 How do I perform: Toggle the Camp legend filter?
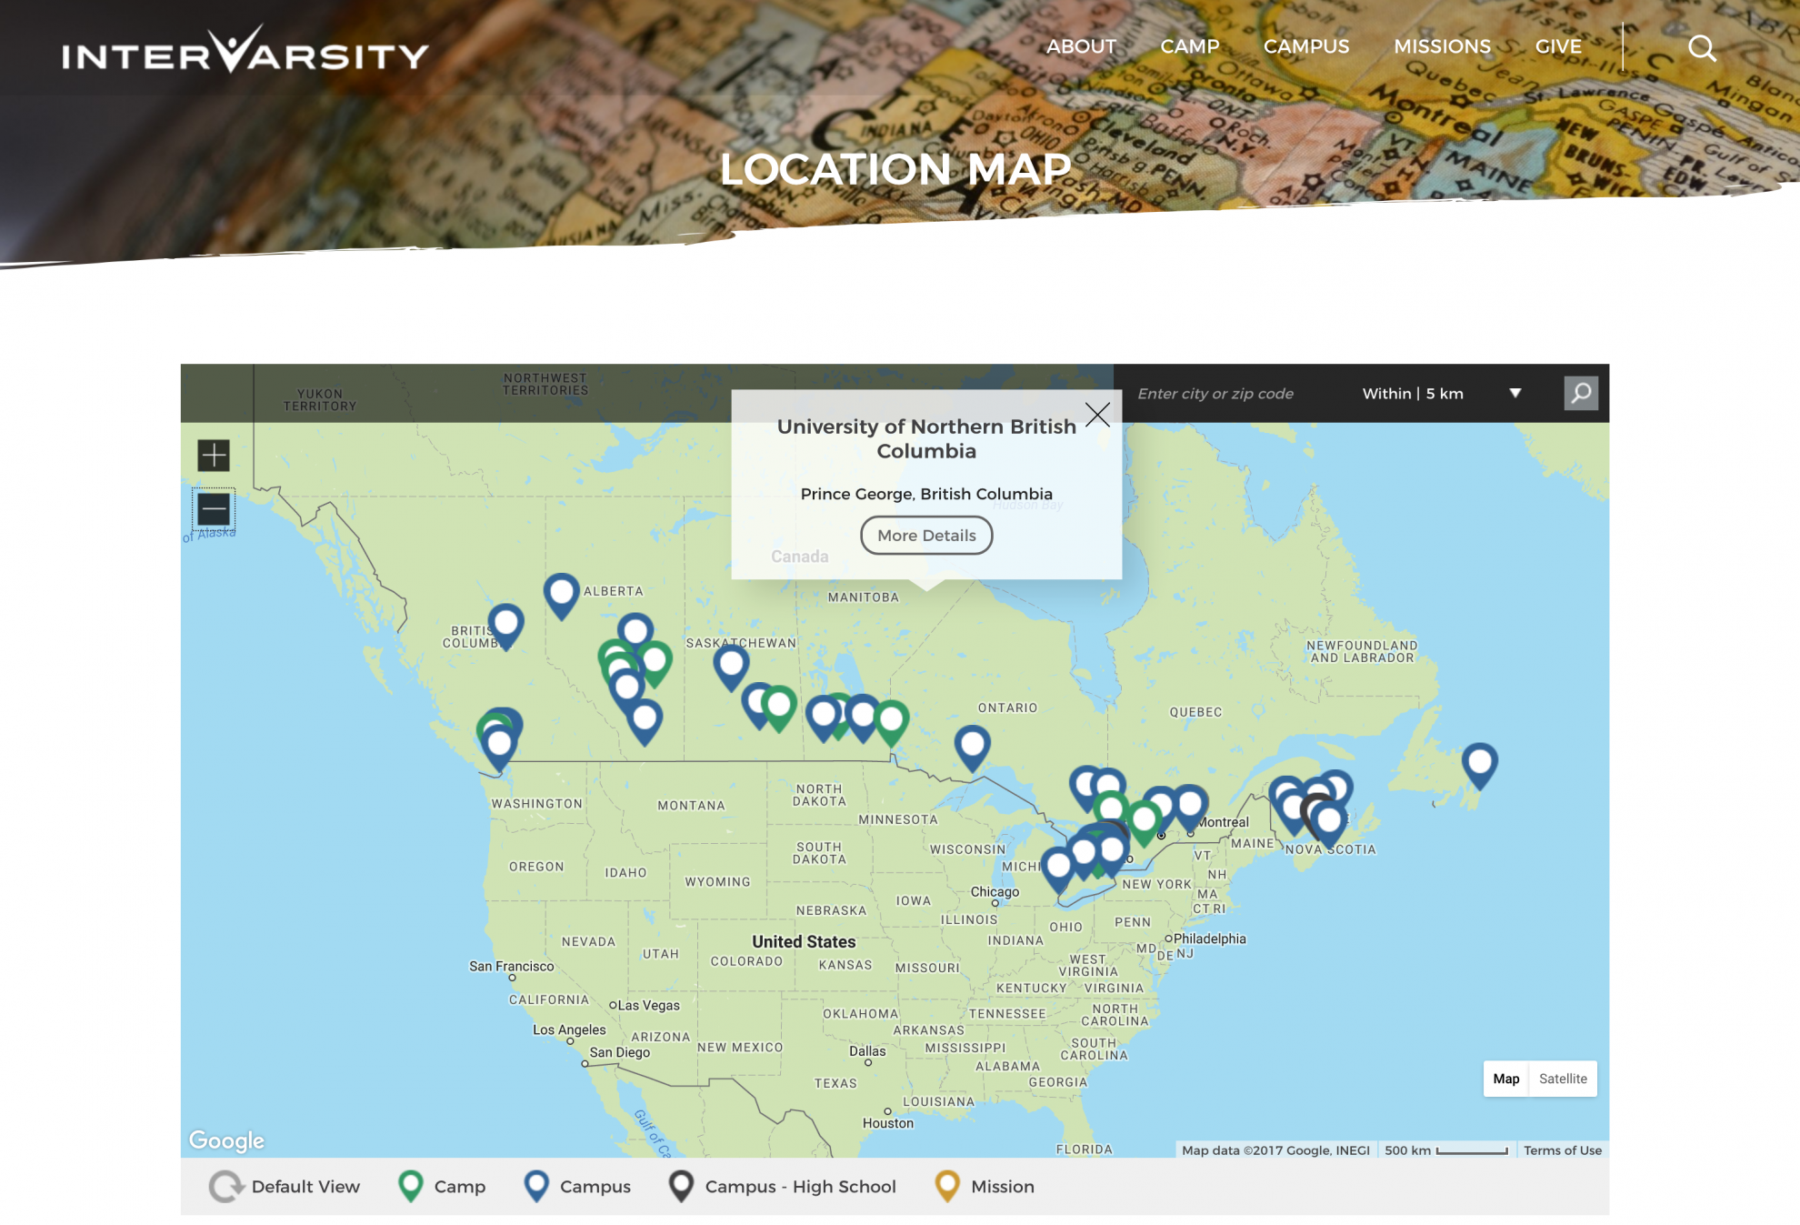[443, 1186]
